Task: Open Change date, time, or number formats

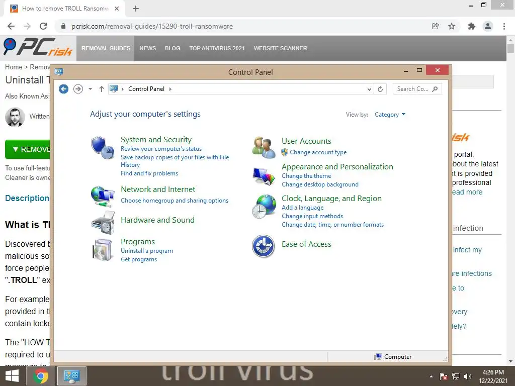Action: click(333, 225)
